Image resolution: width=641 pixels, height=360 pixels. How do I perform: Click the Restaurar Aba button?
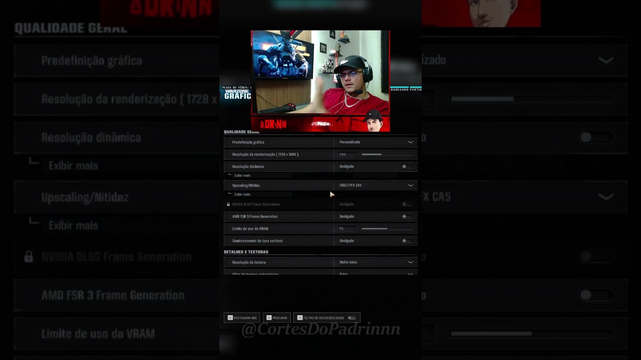click(242, 318)
